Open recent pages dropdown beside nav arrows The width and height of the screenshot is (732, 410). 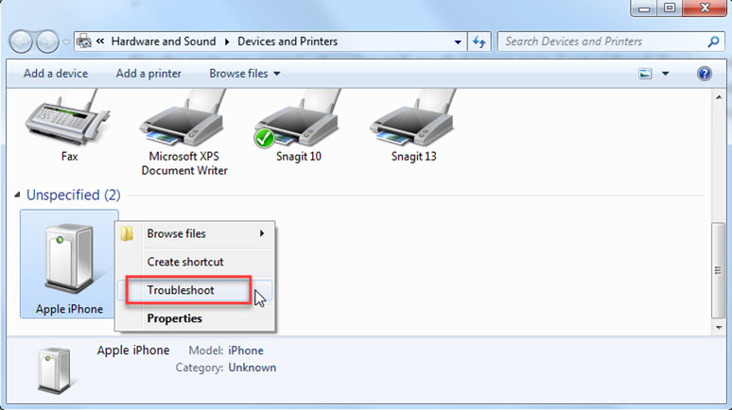pos(66,43)
